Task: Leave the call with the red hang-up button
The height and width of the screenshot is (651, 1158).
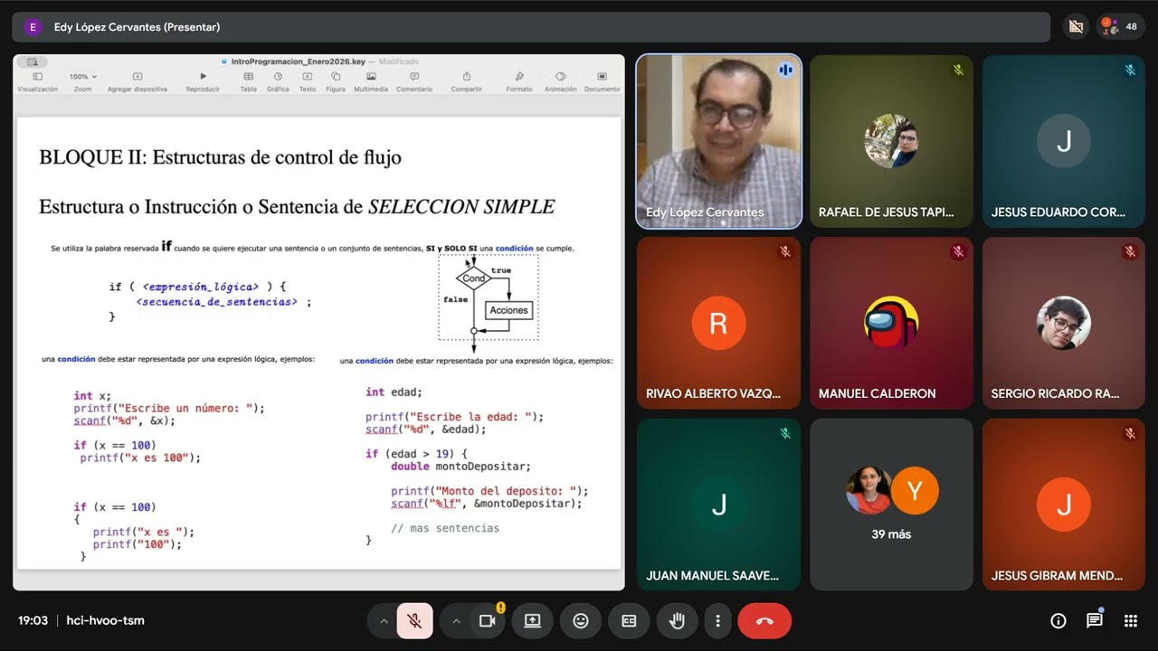Action: pyautogui.click(x=764, y=621)
